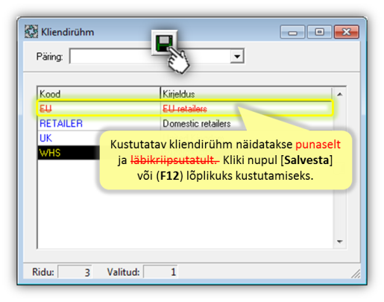Click the Valitud count field

coord(160,272)
